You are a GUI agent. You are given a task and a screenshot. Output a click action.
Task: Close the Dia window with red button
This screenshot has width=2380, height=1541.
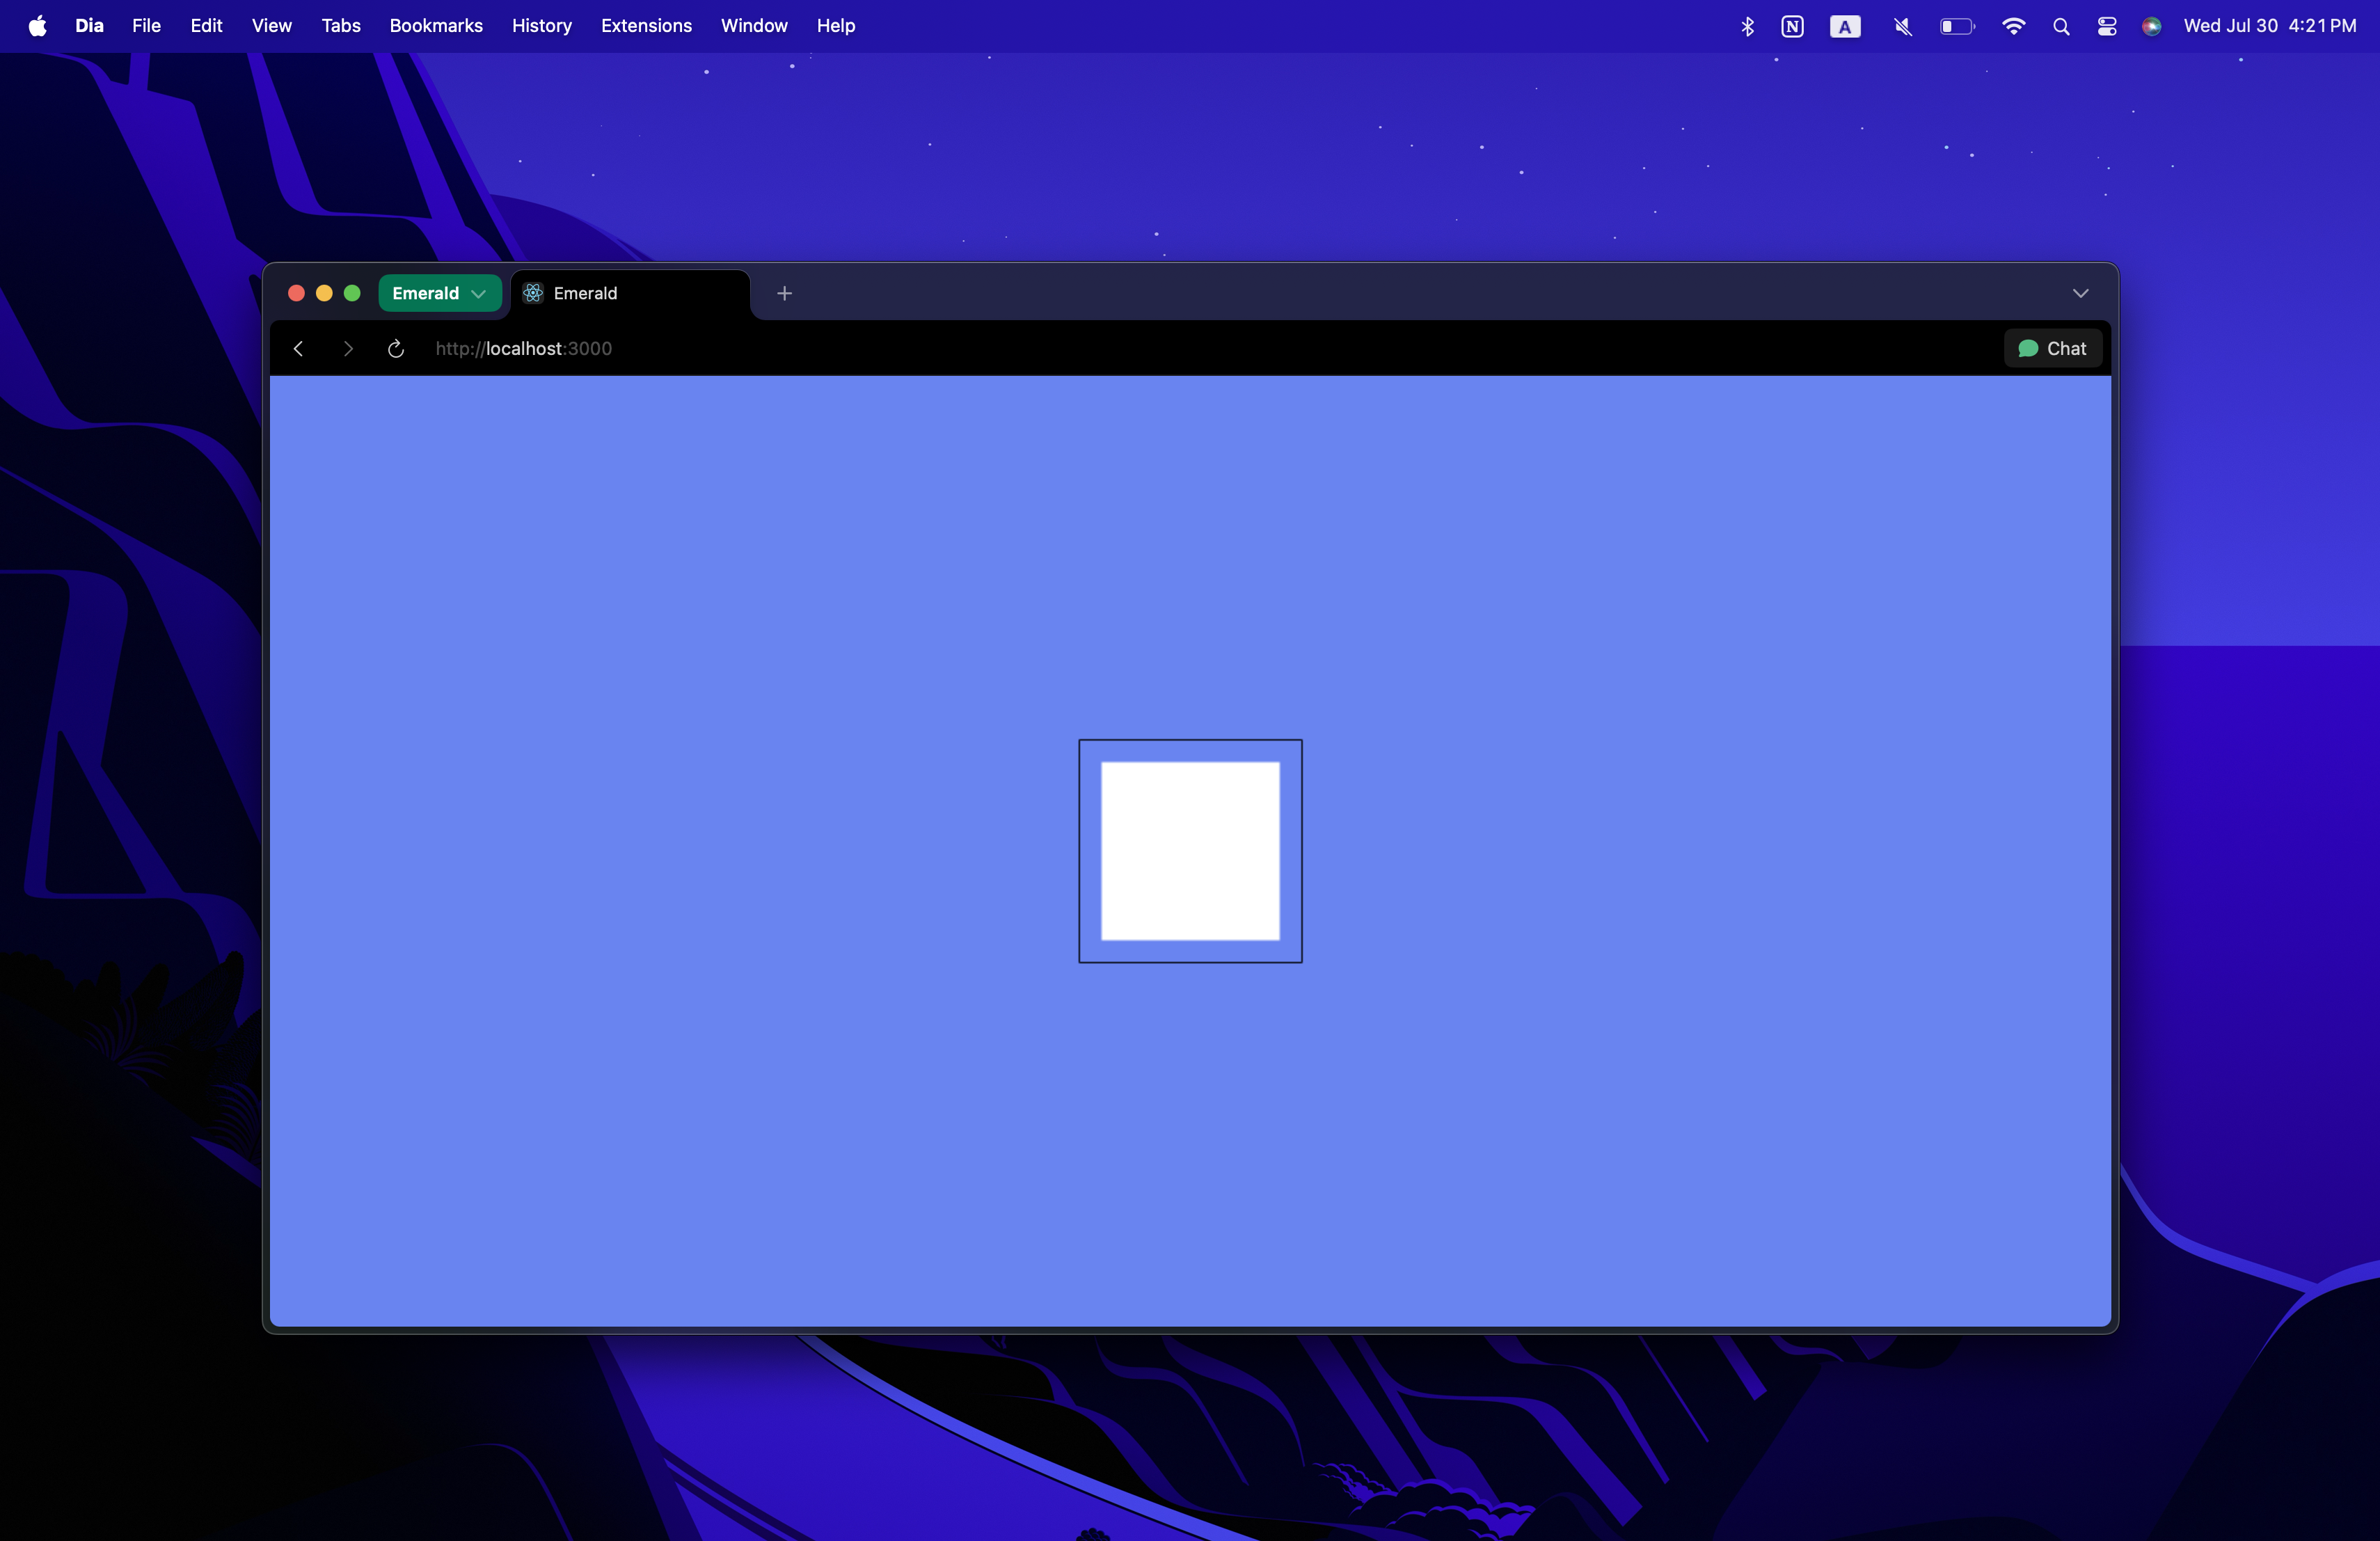tap(296, 293)
